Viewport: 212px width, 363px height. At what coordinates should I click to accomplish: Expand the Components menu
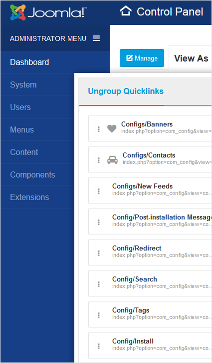click(x=37, y=174)
